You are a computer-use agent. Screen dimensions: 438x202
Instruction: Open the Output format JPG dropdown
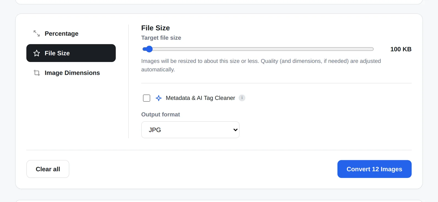pyautogui.click(x=190, y=130)
